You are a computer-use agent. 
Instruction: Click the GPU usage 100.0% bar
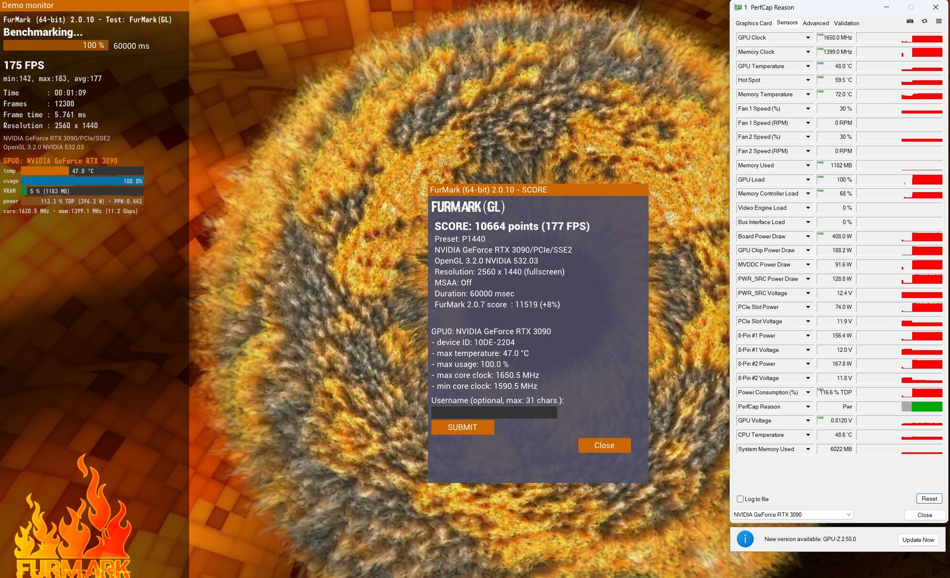[x=82, y=181]
